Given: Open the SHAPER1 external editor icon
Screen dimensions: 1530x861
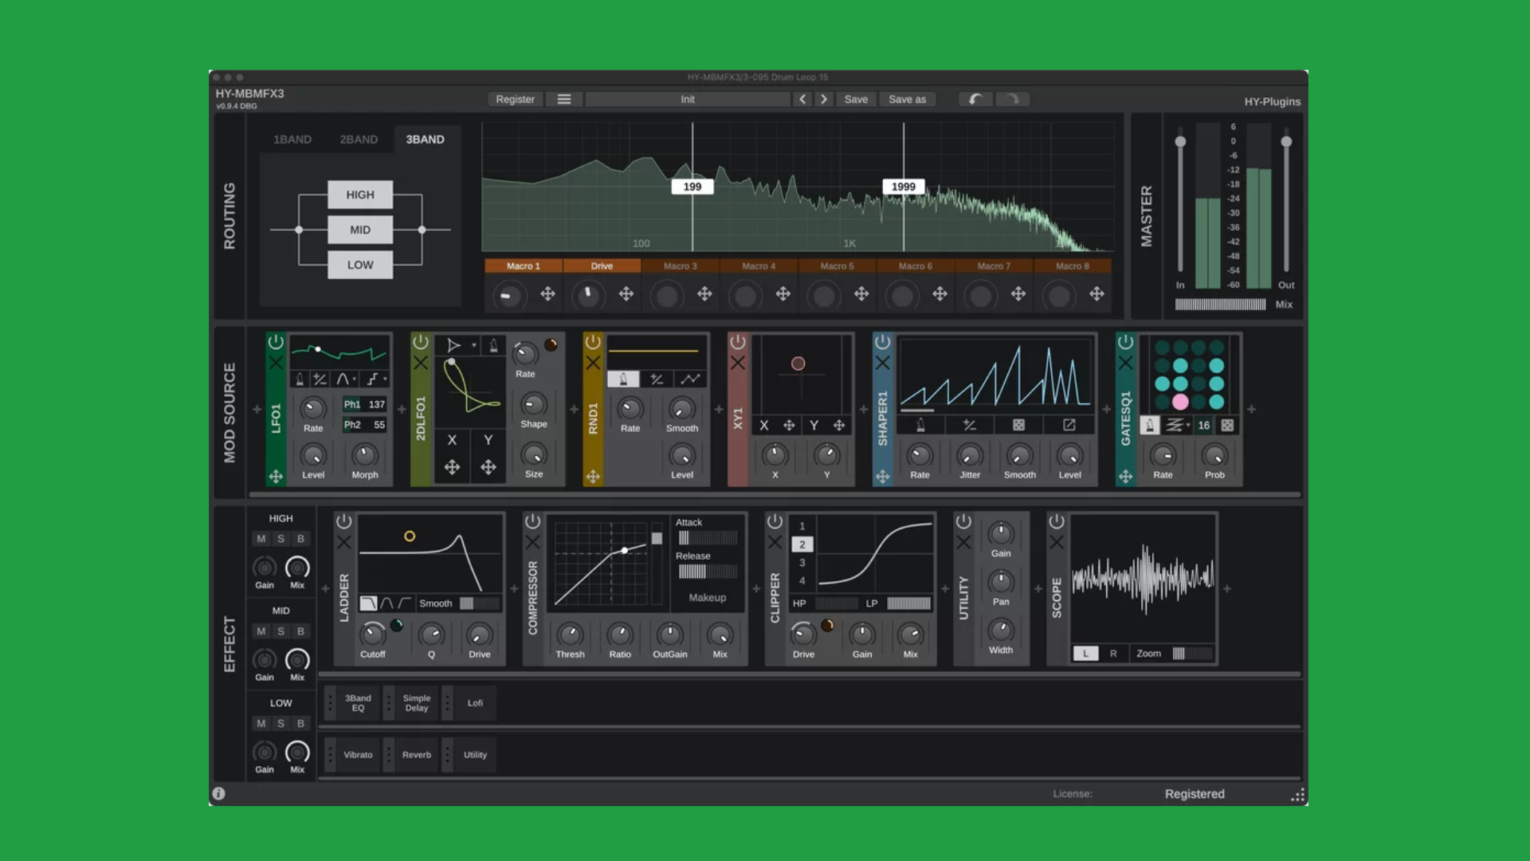Looking at the screenshot, I should 1069,425.
